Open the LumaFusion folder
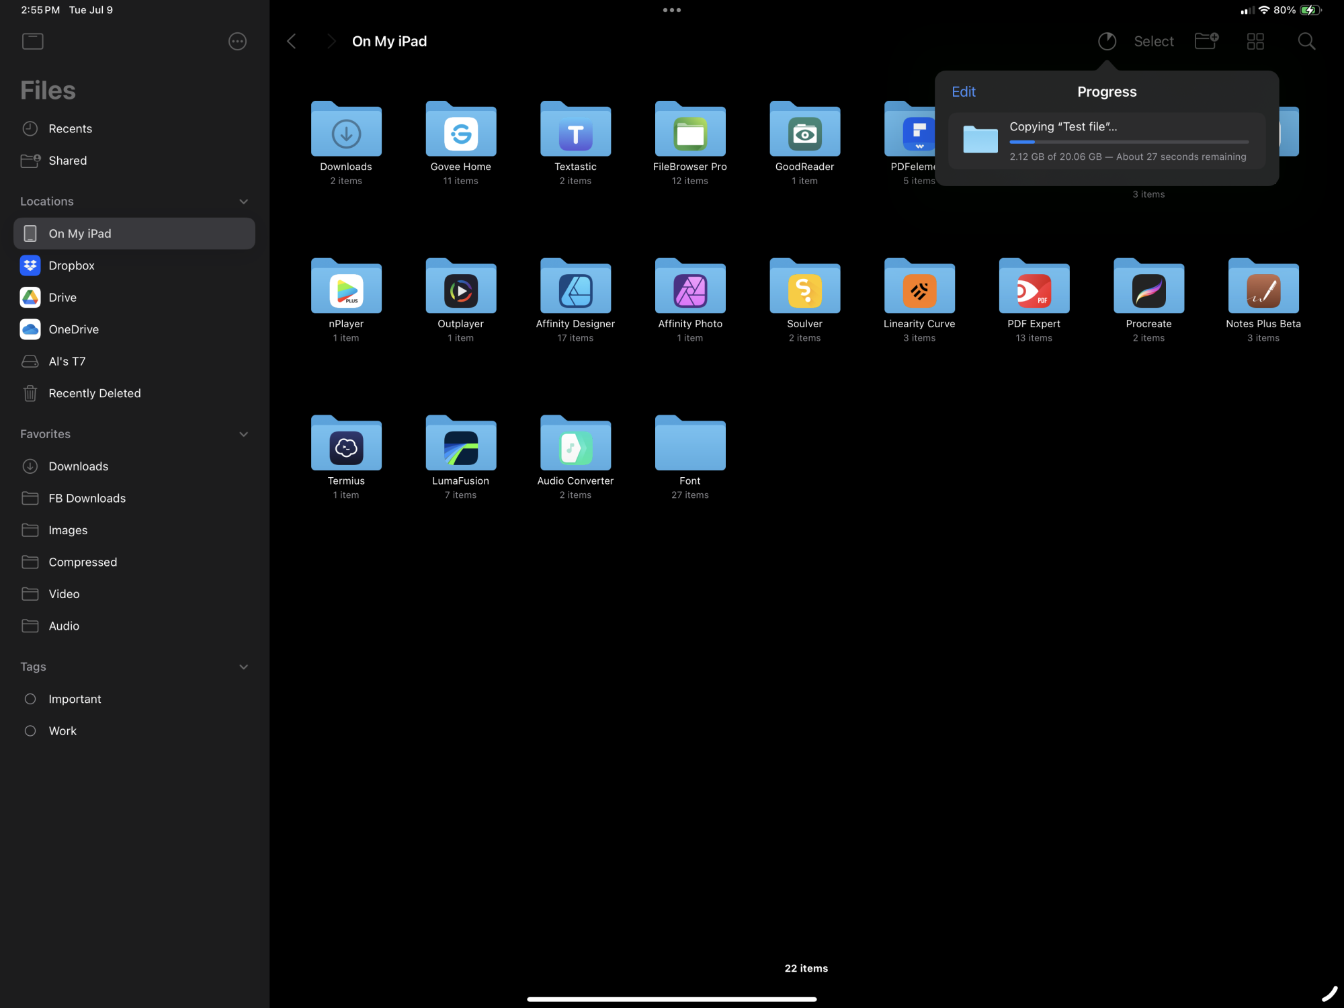Screen dimensions: 1344x1008 click(x=460, y=446)
